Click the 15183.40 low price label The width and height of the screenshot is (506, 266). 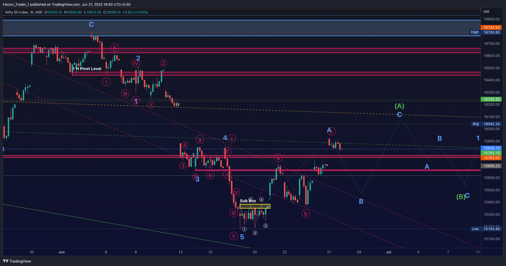(x=491, y=229)
